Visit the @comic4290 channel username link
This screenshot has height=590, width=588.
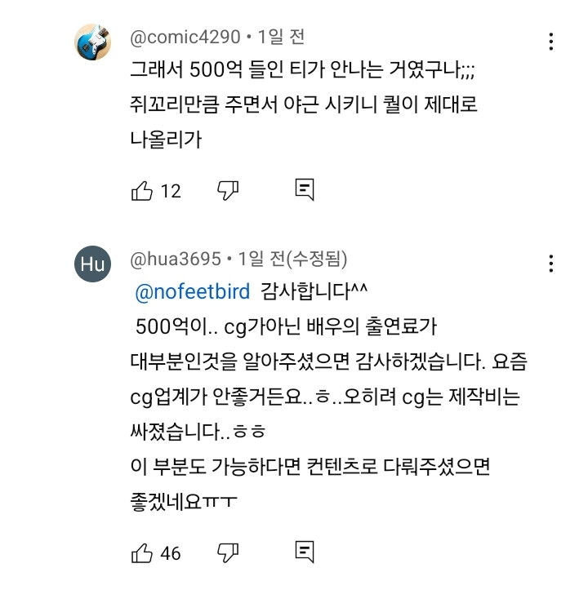(185, 37)
